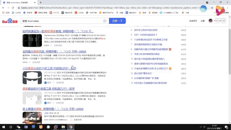The height and width of the screenshot is (130, 231).
Task: Open result 黑客都会的9个渗透工具 知乎
Action: pyautogui.click(x=49, y=88)
